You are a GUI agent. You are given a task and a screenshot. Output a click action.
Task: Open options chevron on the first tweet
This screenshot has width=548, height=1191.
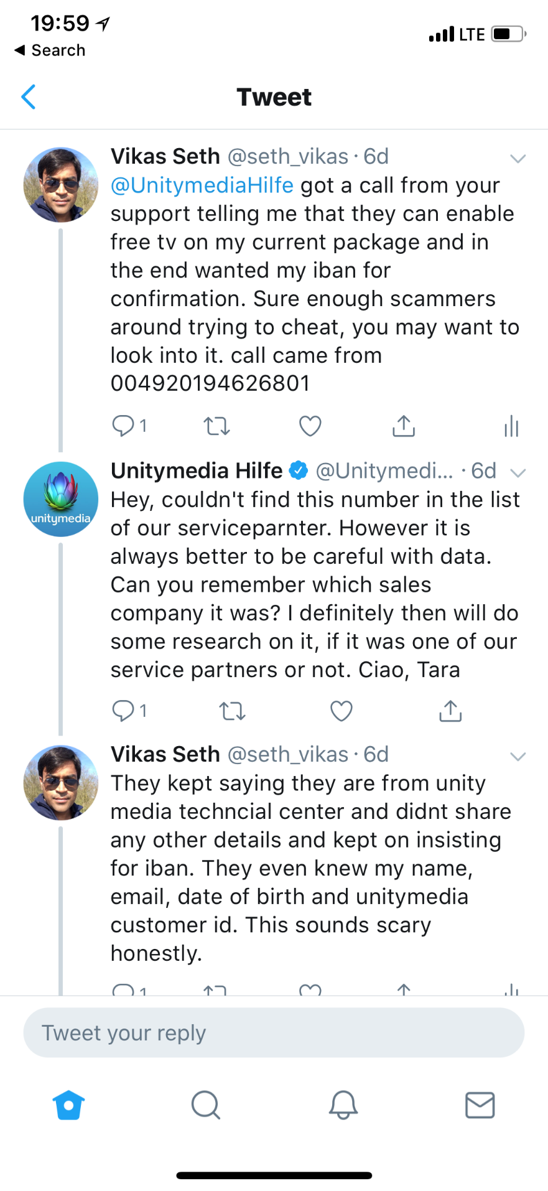518,158
